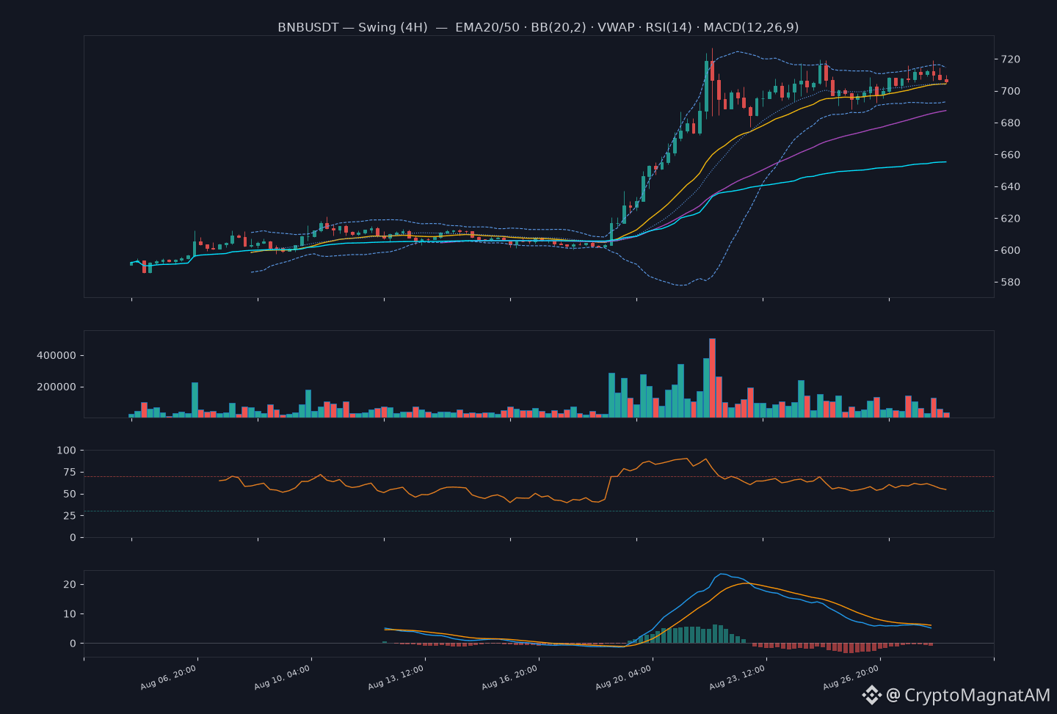This screenshot has width=1057, height=714.
Task: Click the Aug 16, 20:00 date label
Action: coord(510,677)
